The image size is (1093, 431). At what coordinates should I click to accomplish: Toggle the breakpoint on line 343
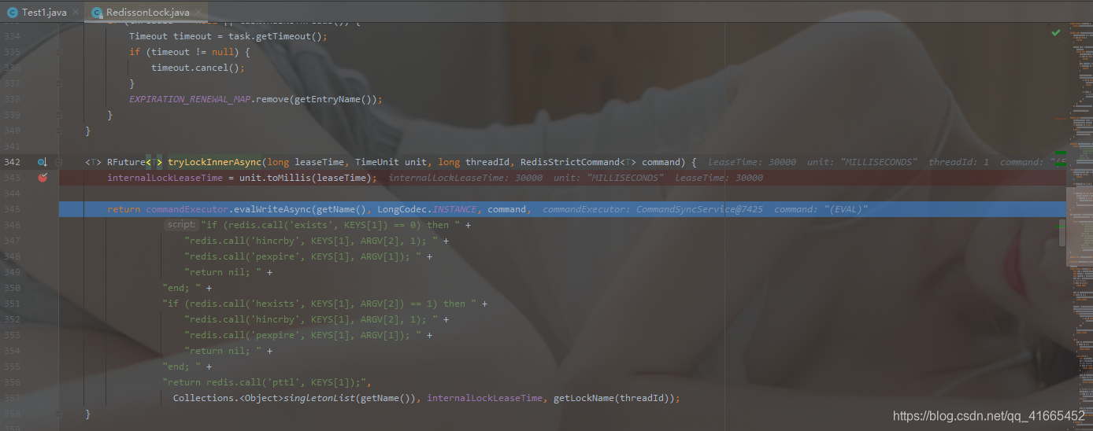pyautogui.click(x=43, y=178)
